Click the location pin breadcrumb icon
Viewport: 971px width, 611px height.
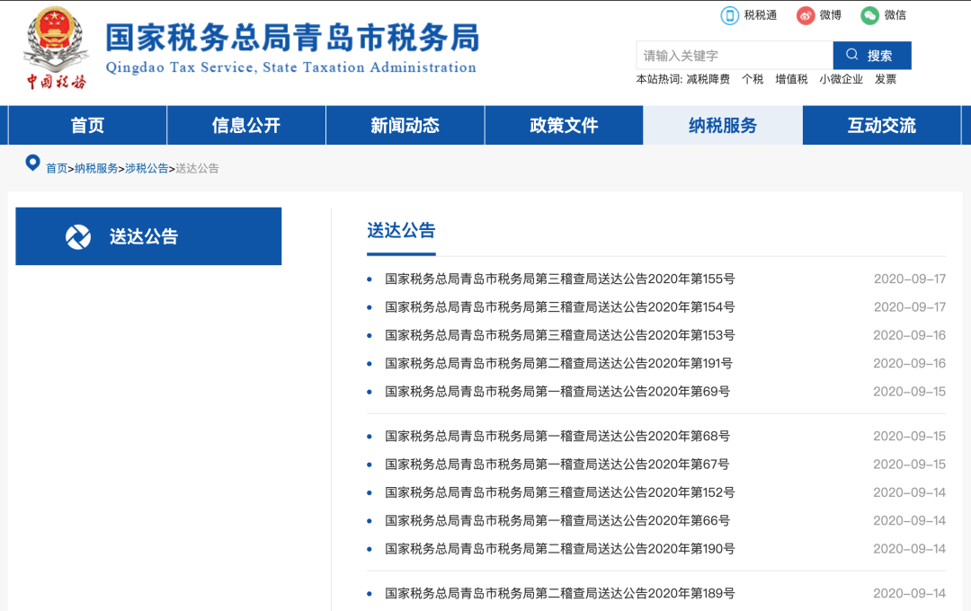pos(32,164)
